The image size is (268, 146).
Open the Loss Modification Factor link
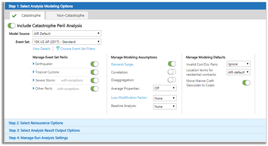pyautogui.click(x=129, y=98)
